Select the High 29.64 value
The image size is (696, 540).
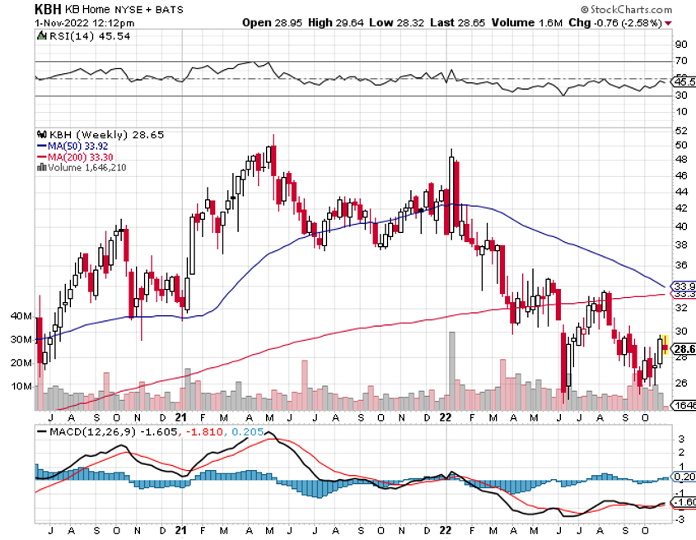click(x=336, y=22)
